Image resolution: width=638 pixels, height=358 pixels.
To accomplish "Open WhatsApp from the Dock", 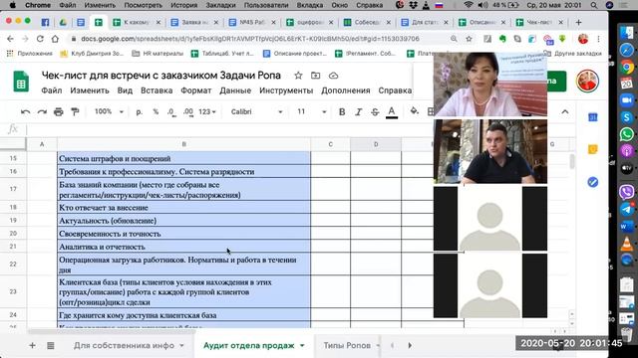I will point(627,134).
